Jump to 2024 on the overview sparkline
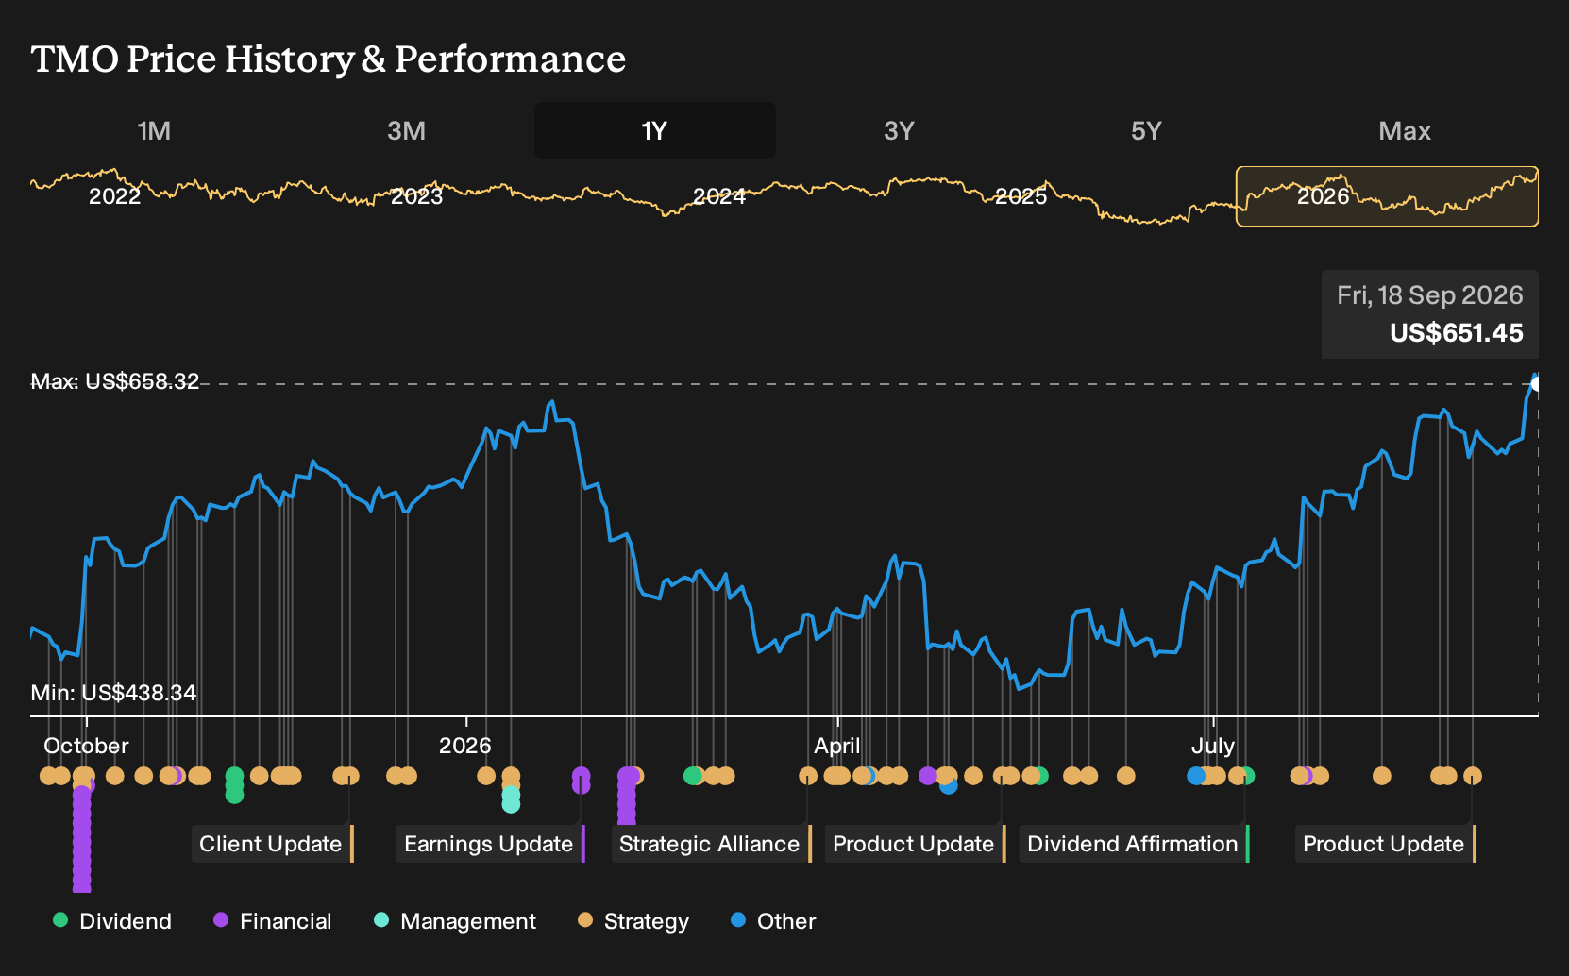1569x976 pixels. coord(719,196)
